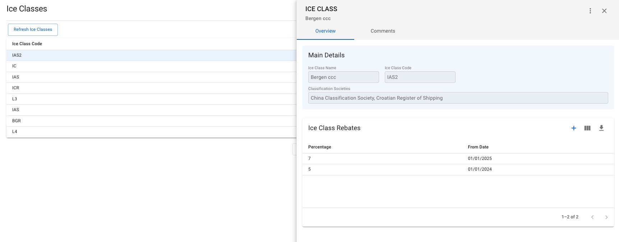This screenshot has height=242, width=619.
Task: Go to next rebates page
Action: (x=606, y=217)
